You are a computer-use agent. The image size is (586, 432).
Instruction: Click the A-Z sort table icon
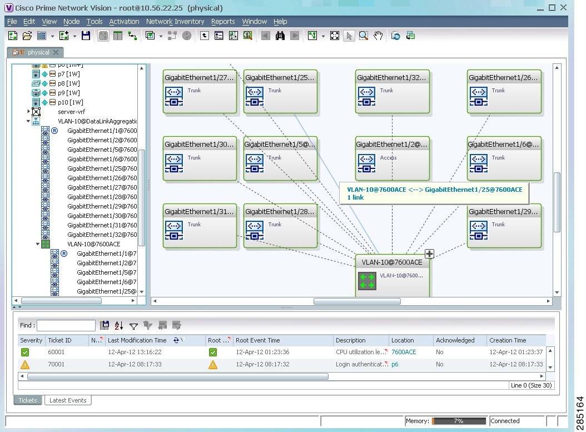point(119,325)
